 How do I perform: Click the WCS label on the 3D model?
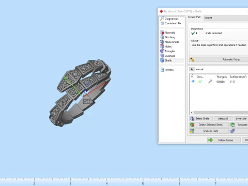[87, 101]
